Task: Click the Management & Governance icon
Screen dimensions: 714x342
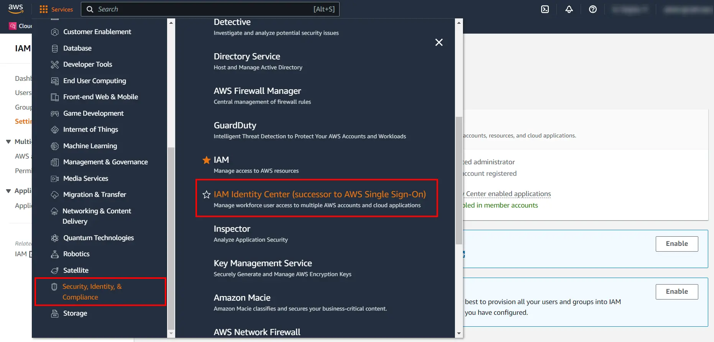Action: click(55, 162)
